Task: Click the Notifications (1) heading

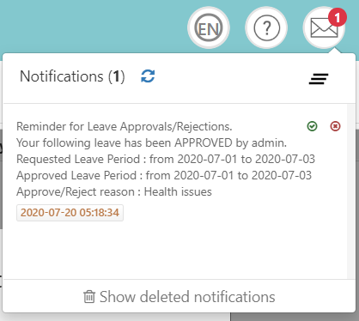Action: pyautogui.click(x=72, y=76)
